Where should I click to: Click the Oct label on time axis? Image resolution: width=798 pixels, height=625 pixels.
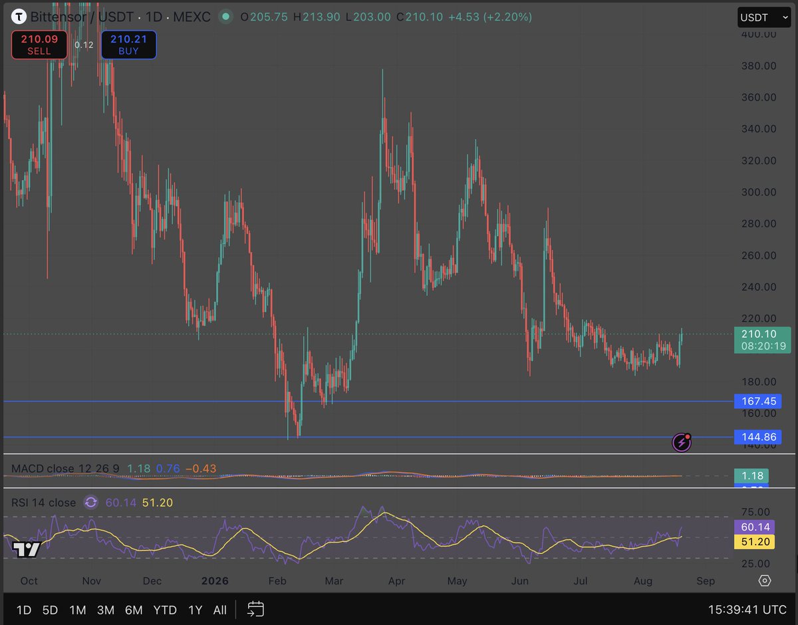coord(29,580)
